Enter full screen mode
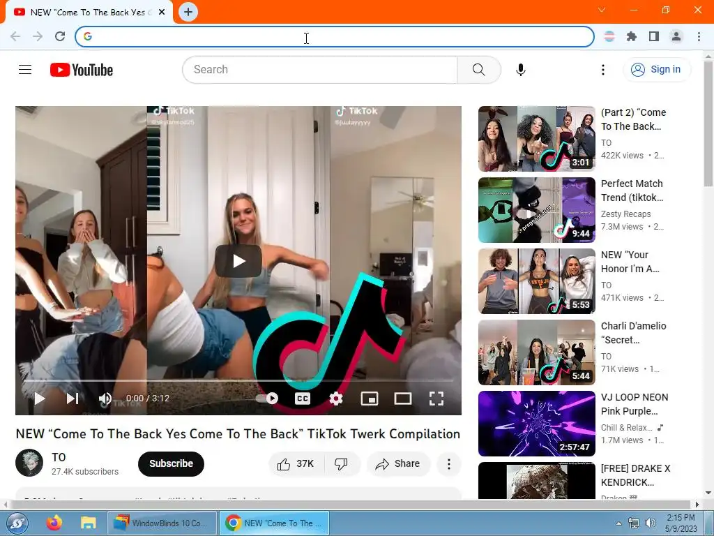Screen dimensions: 714x536 coord(436,399)
